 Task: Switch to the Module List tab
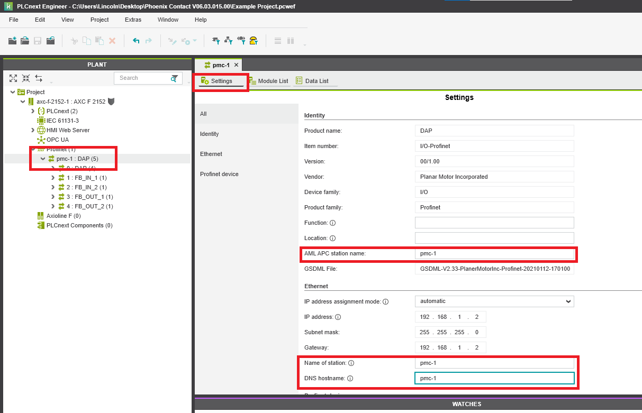tap(268, 81)
